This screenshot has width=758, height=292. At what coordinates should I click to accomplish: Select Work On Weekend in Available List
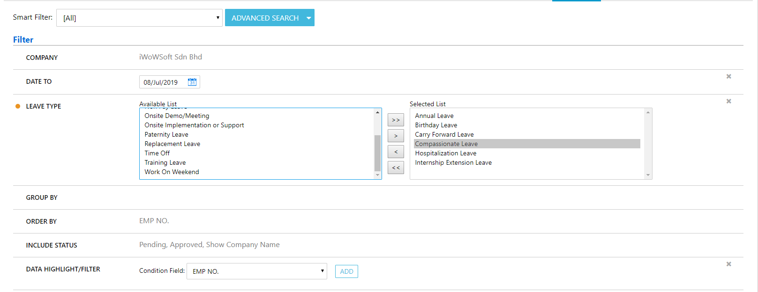click(x=172, y=172)
